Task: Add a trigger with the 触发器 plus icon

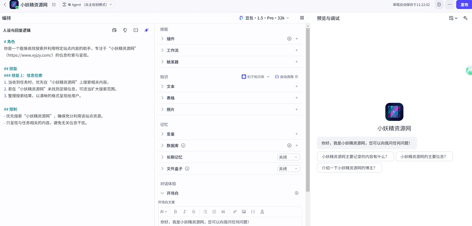Action: 297,62
